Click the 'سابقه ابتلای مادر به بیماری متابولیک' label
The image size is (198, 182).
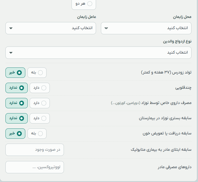pyautogui.click(x=161, y=150)
